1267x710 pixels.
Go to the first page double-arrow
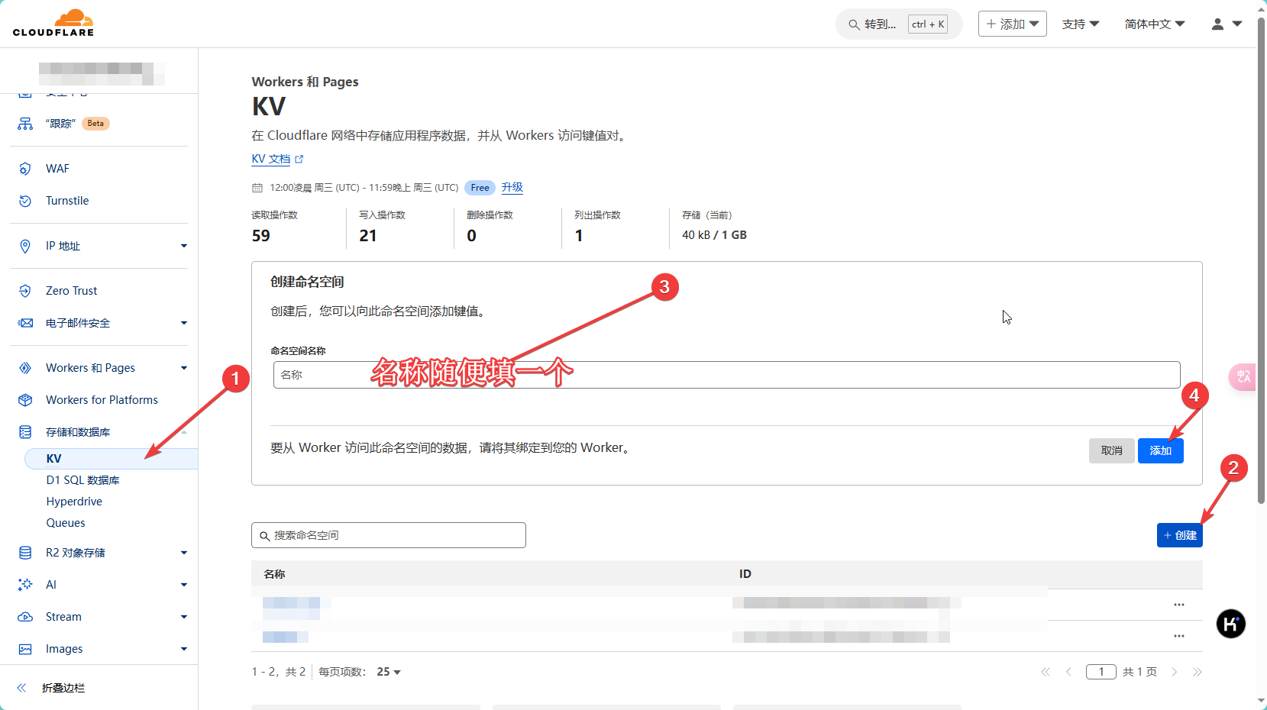(1046, 672)
